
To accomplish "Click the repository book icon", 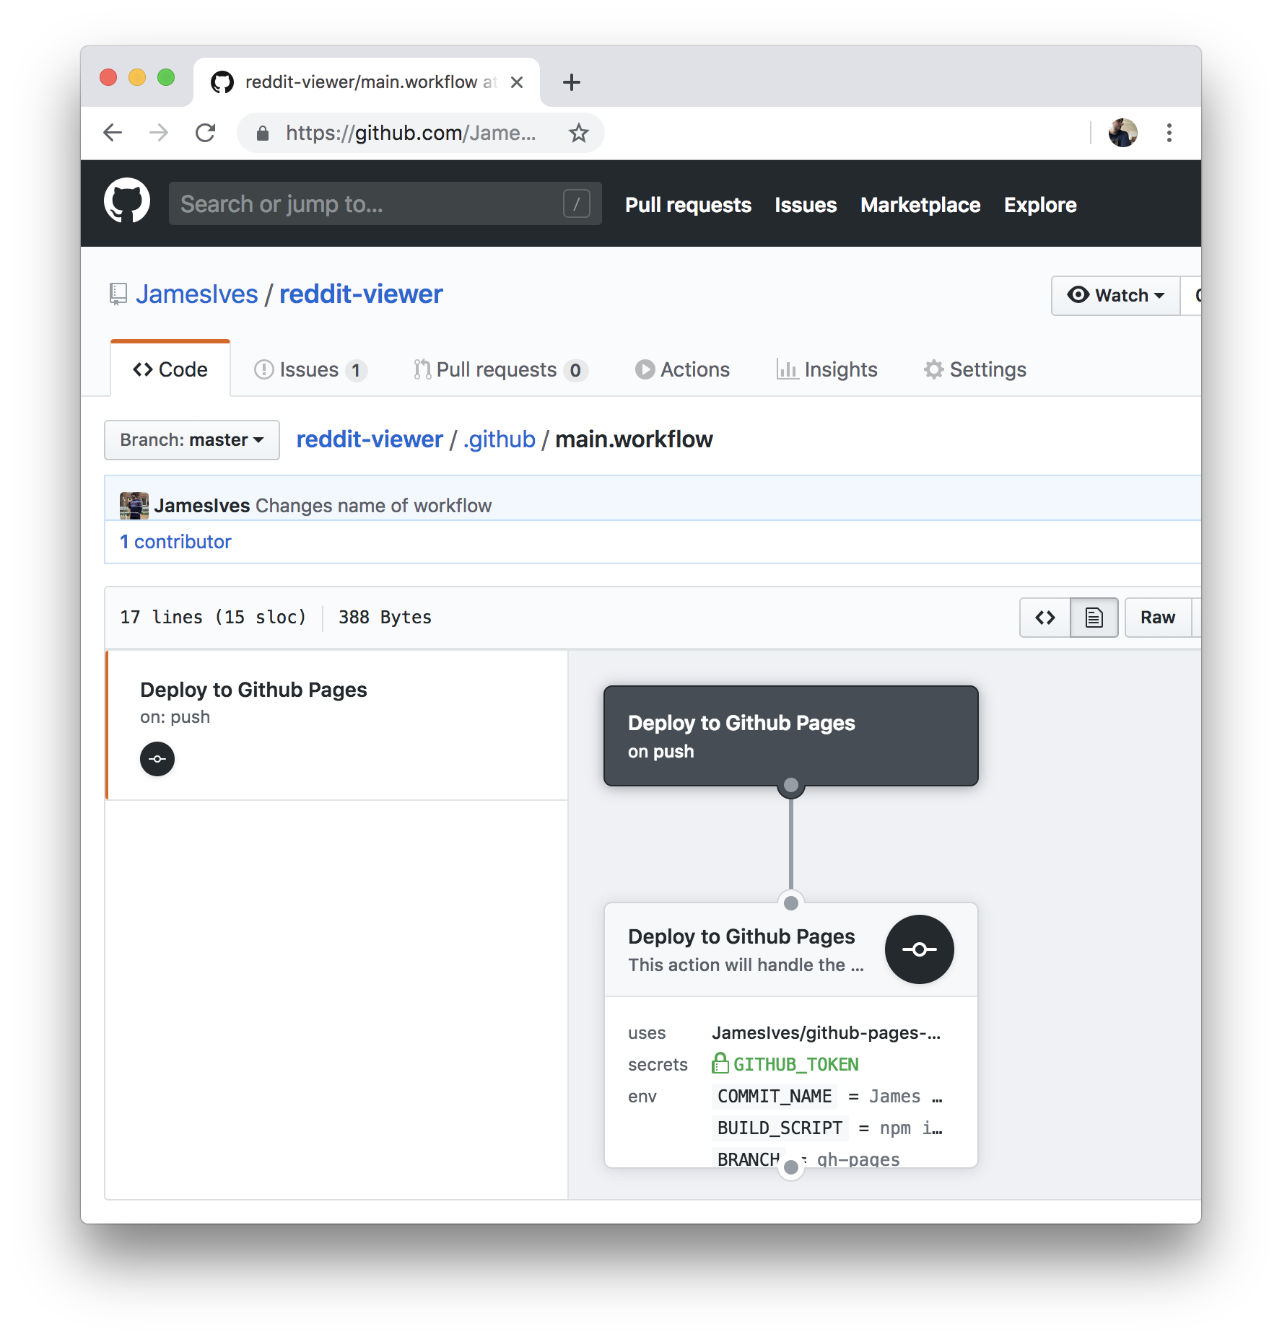I will [x=118, y=294].
